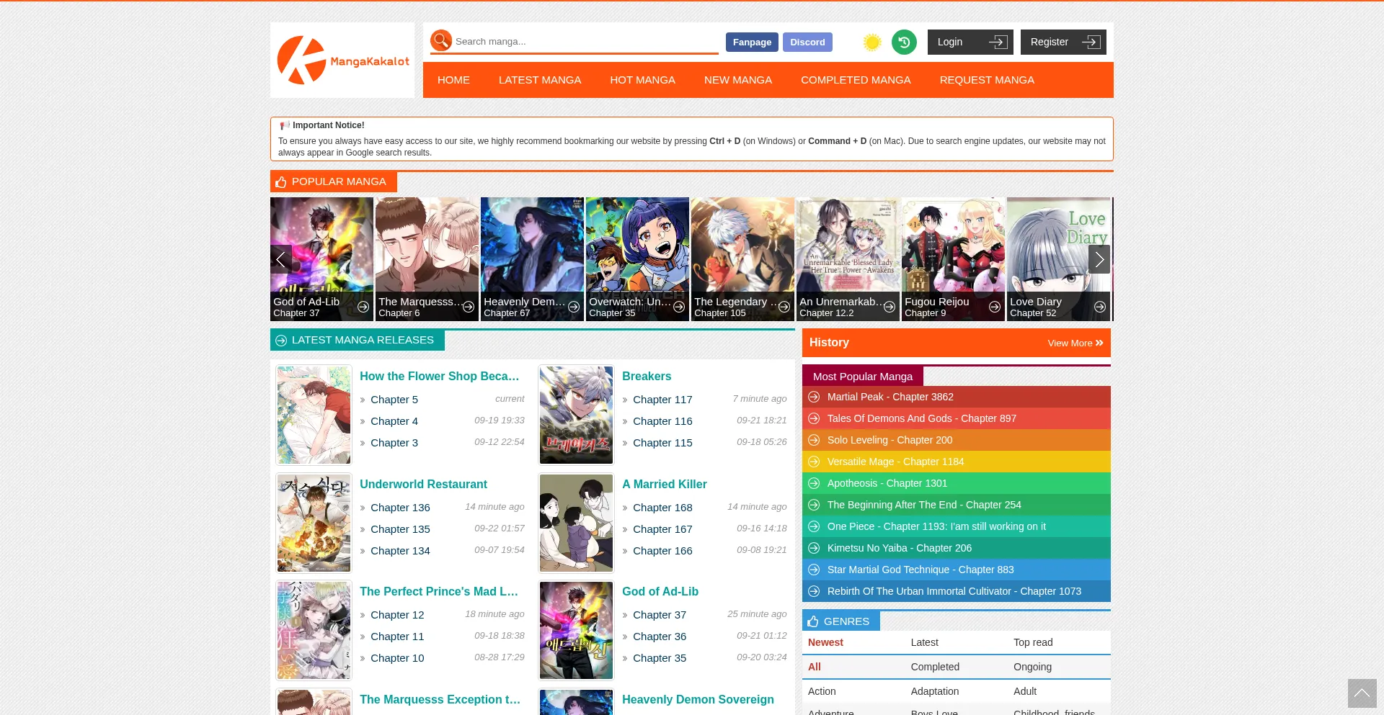Select Latest genre sort tab
1384x715 pixels.
click(x=924, y=642)
